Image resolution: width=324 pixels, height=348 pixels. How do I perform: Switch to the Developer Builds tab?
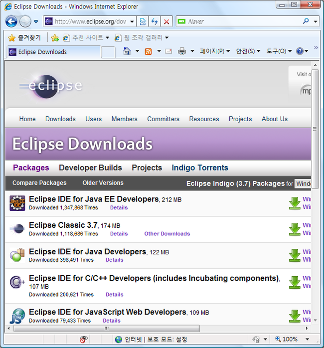90,168
